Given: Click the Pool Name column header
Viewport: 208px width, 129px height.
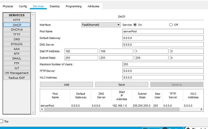Looking at the screenshot, I should 55,96.
